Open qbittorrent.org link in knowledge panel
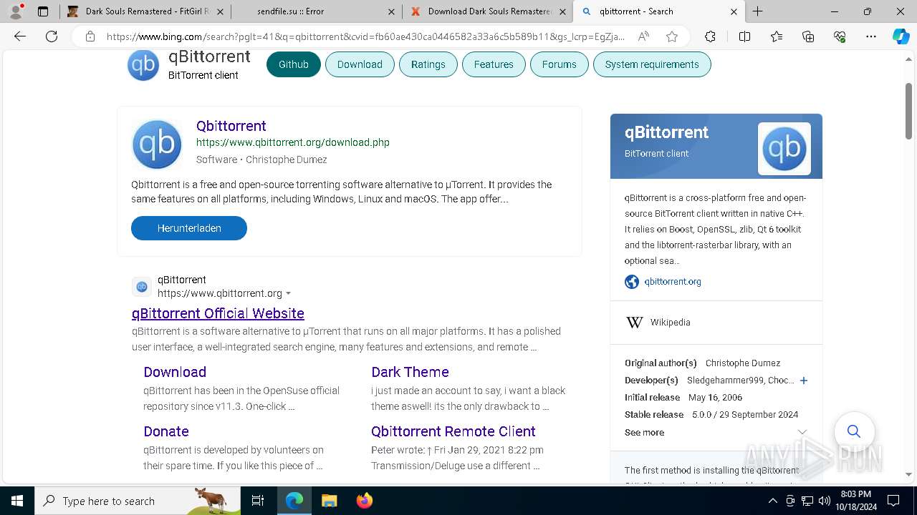 (673, 282)
